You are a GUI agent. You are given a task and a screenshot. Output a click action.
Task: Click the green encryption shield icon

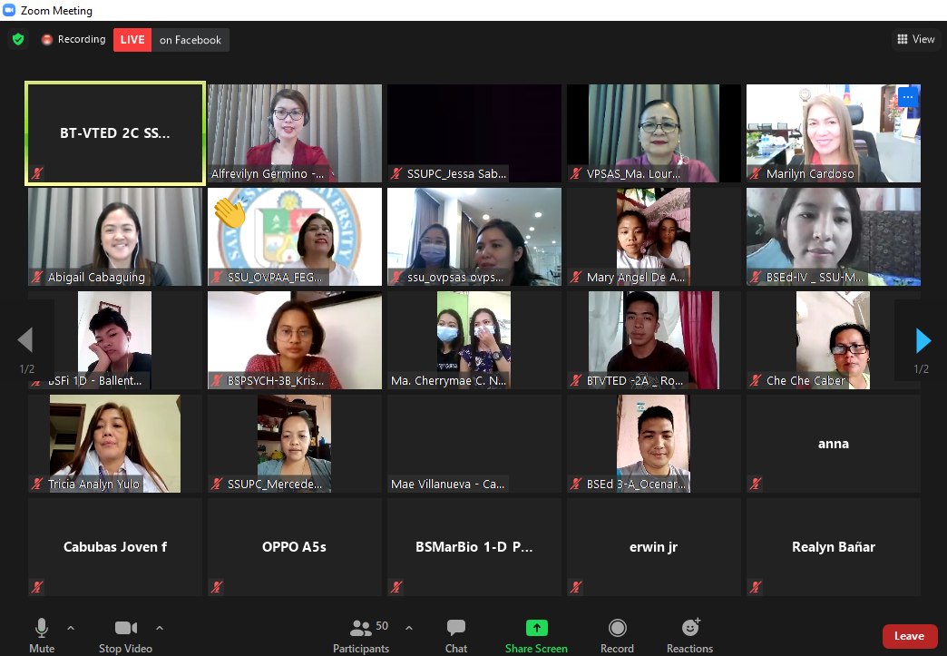click(17, 40)
